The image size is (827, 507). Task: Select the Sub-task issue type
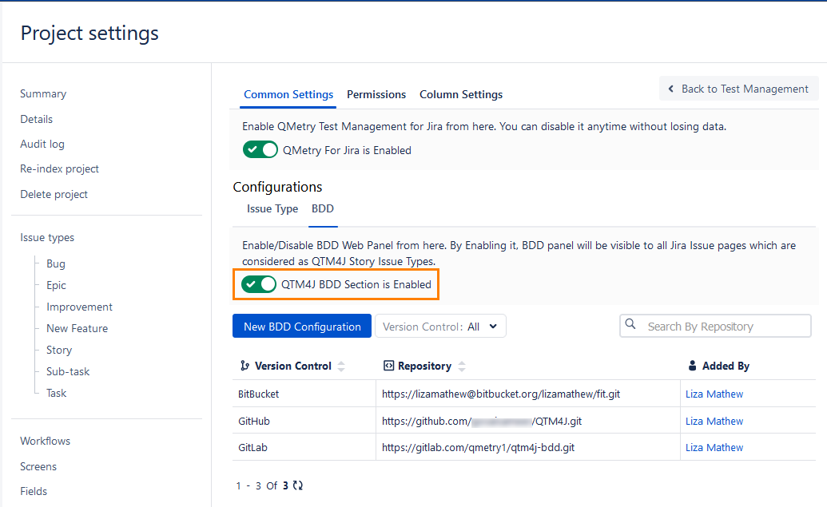[x=68, y=371]
